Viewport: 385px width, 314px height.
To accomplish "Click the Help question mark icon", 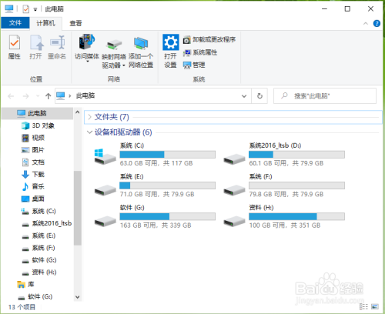I will click(377, 24).
